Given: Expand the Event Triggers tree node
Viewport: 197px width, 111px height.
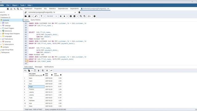Looking at the screenshot, I should click(1, 28).
